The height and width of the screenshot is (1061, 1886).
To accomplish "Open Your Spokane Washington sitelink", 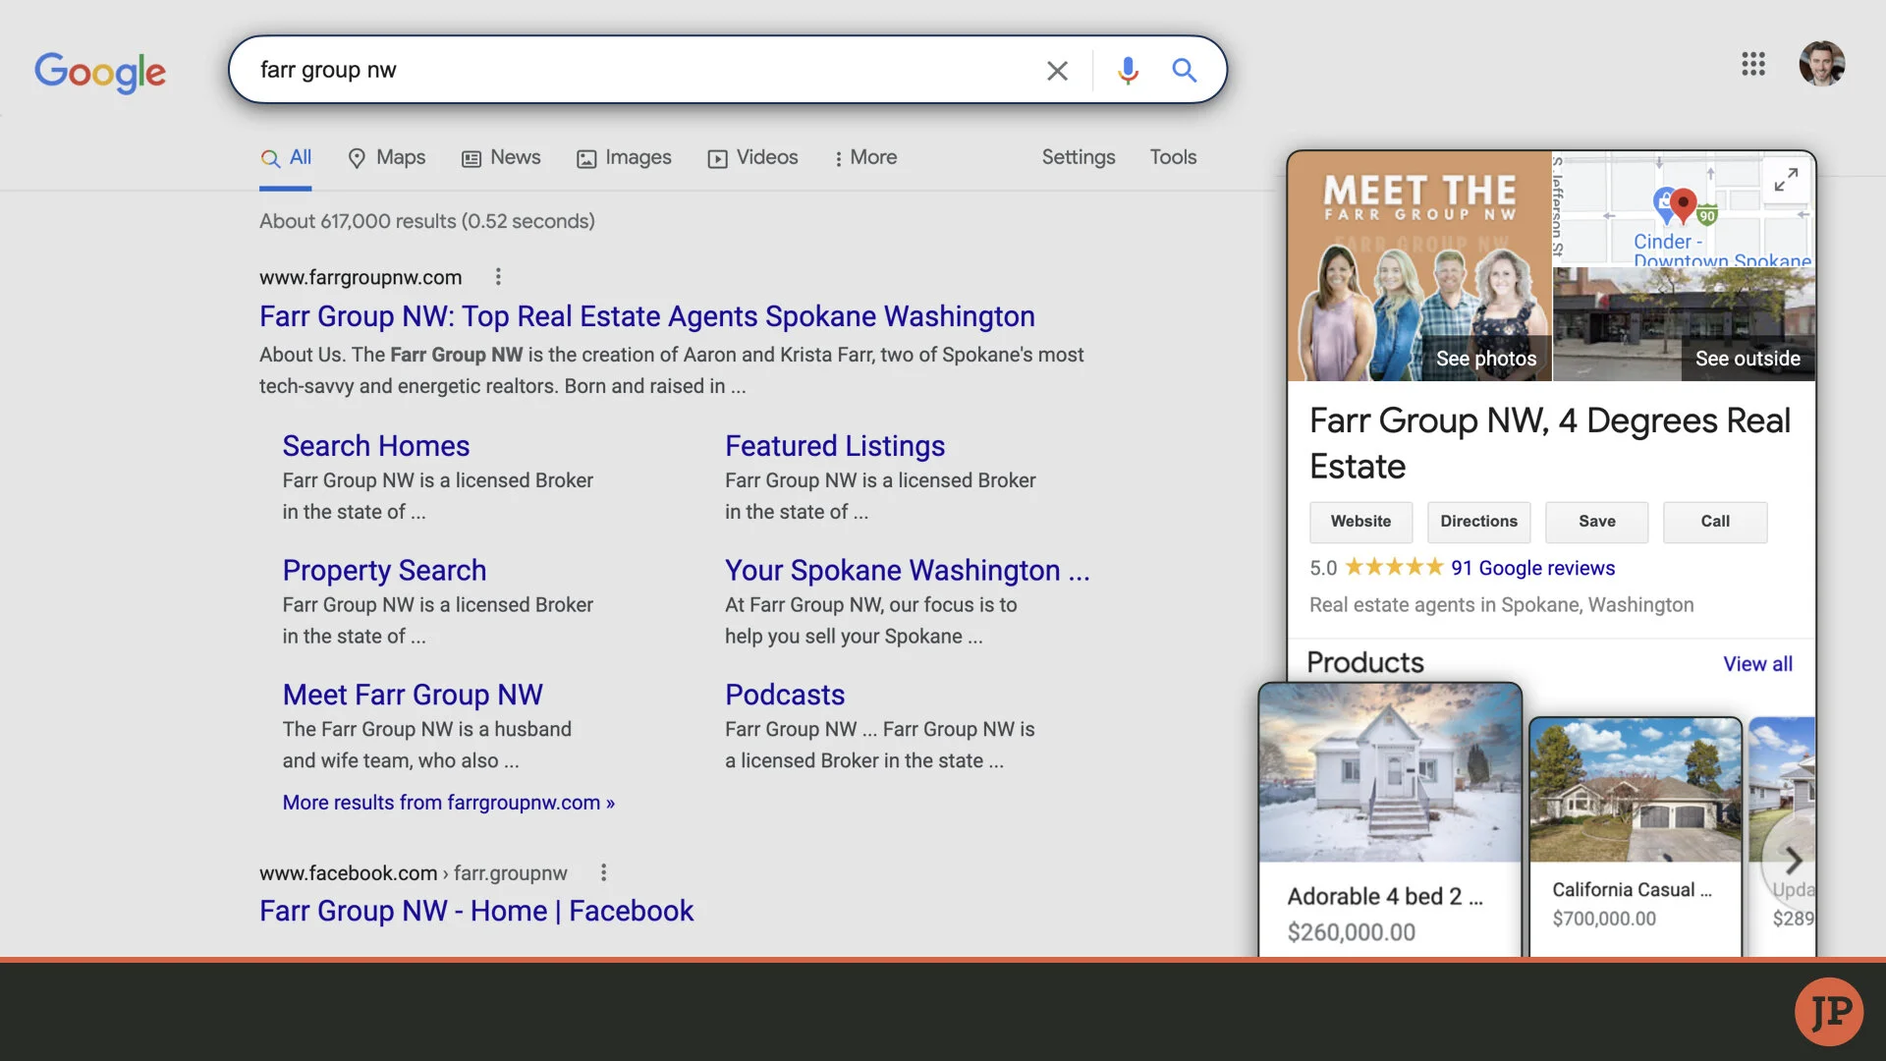I will 908,571.
